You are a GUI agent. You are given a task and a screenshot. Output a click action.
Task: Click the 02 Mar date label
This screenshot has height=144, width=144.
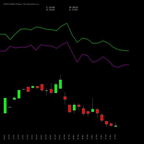click(x=65, y=137)
